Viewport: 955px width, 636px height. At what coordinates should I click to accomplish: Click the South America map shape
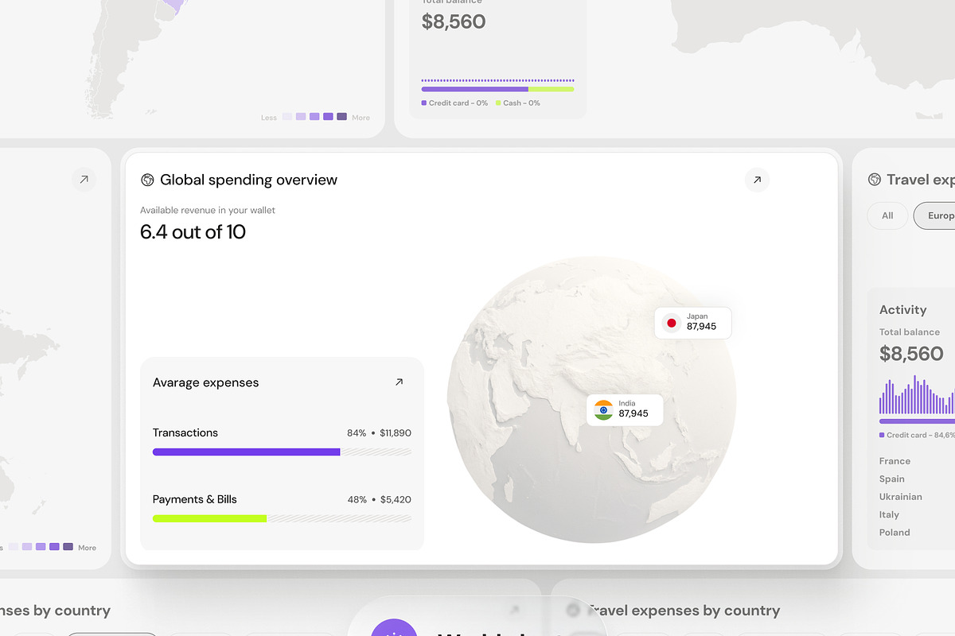tap(131, 60)
